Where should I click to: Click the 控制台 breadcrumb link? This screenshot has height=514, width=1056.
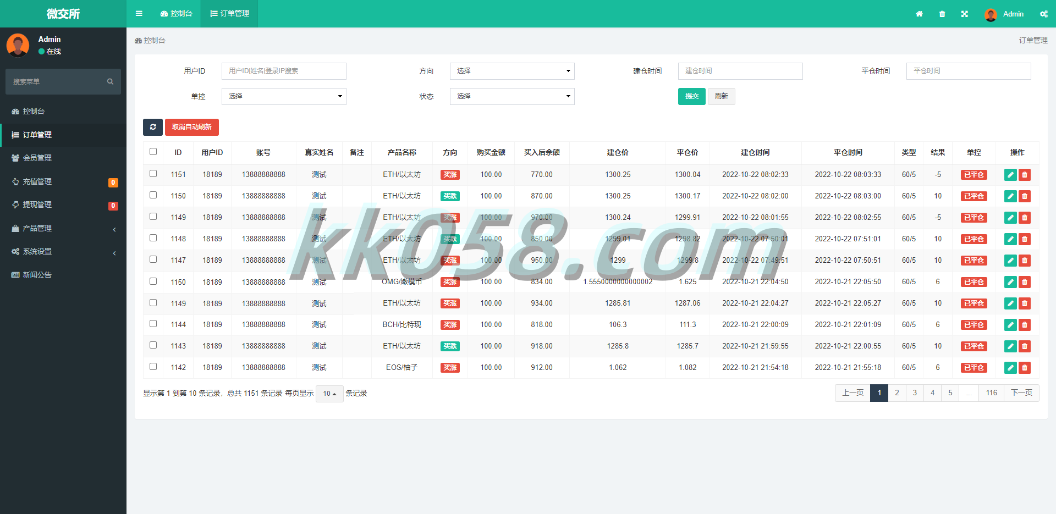click(x=150, y=41)
